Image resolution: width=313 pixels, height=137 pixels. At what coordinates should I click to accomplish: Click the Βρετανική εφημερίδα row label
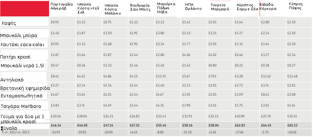pyautogui.click(x=25, y=88)
